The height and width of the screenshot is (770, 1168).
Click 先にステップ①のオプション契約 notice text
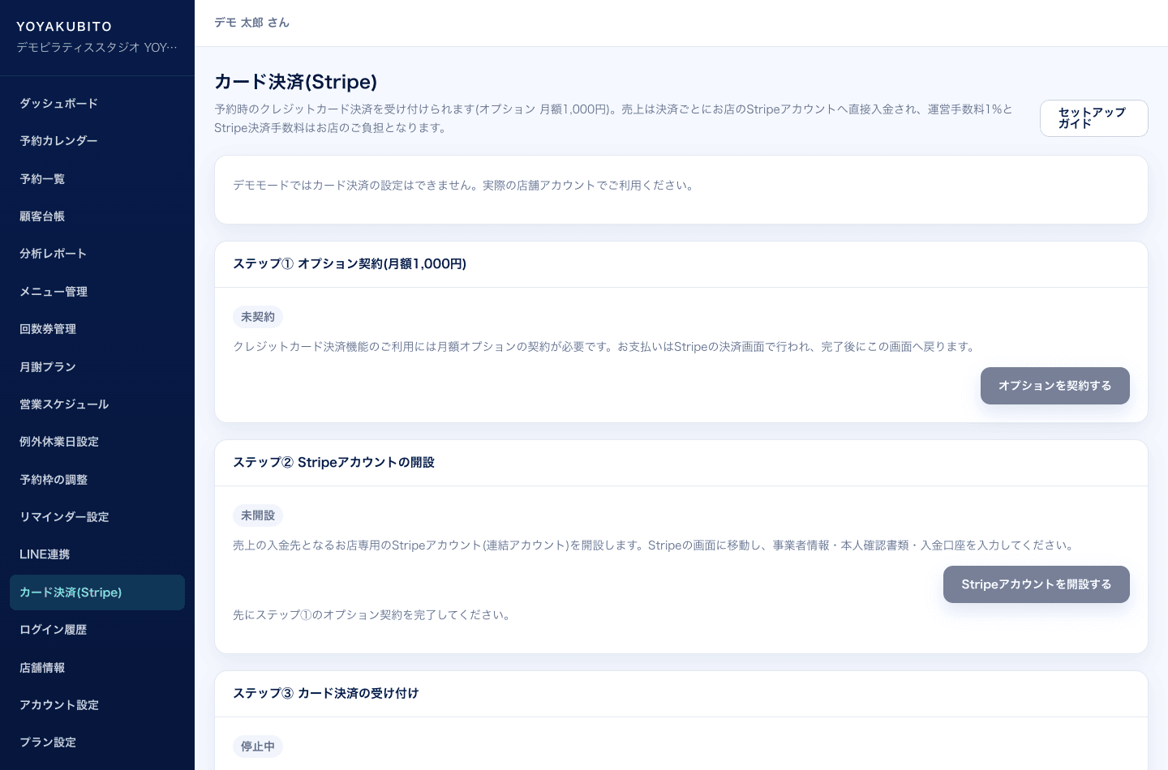(373, 615)
